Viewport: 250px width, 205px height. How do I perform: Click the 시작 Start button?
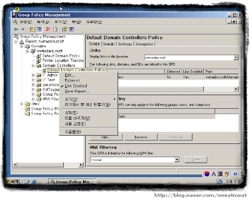click(x=13, y=181)
